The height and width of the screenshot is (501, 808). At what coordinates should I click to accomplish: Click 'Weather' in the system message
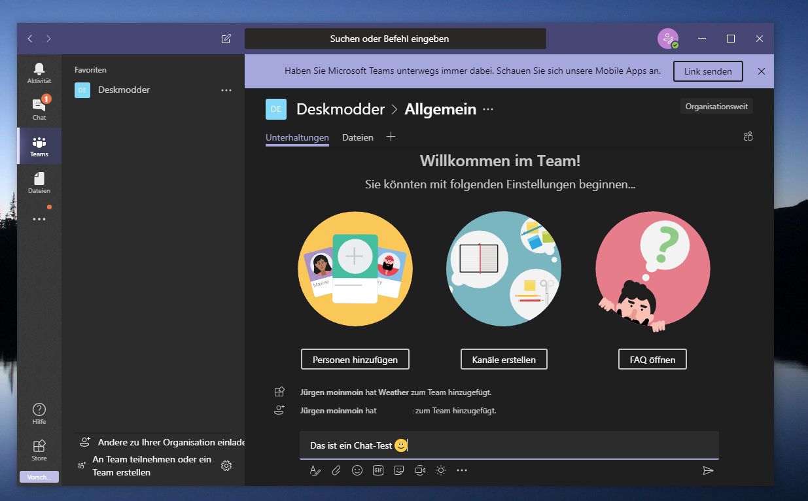point(393,392)
